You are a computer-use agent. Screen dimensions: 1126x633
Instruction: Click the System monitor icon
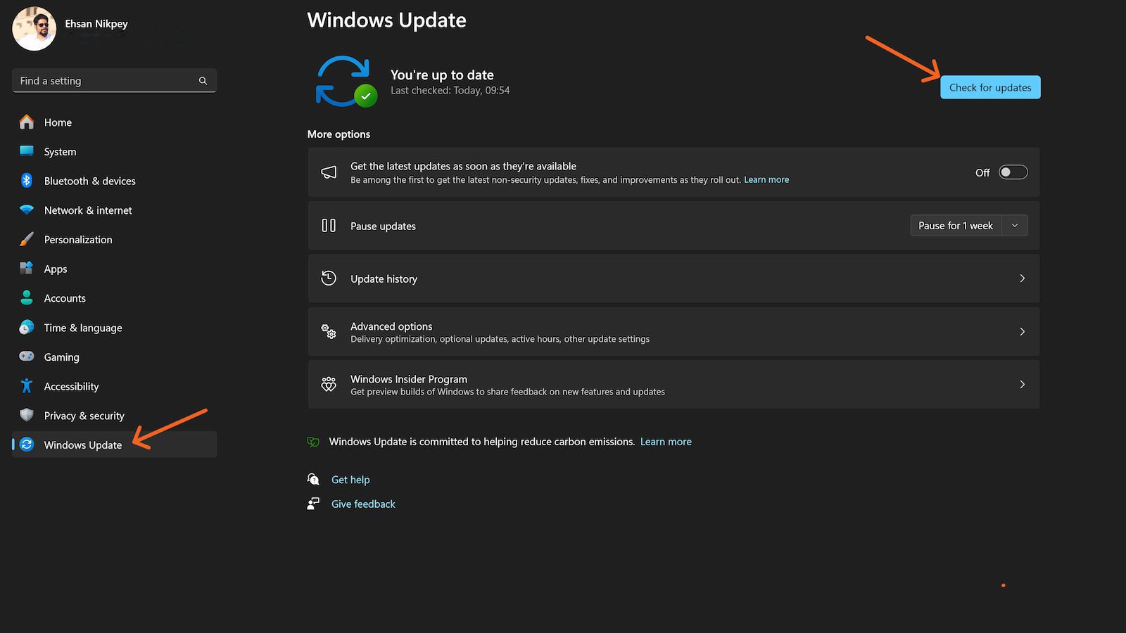(27, 151)
